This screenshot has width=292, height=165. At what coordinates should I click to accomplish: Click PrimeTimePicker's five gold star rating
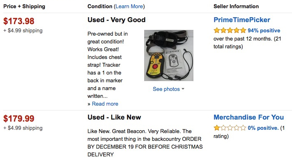(x=230, y=30)
